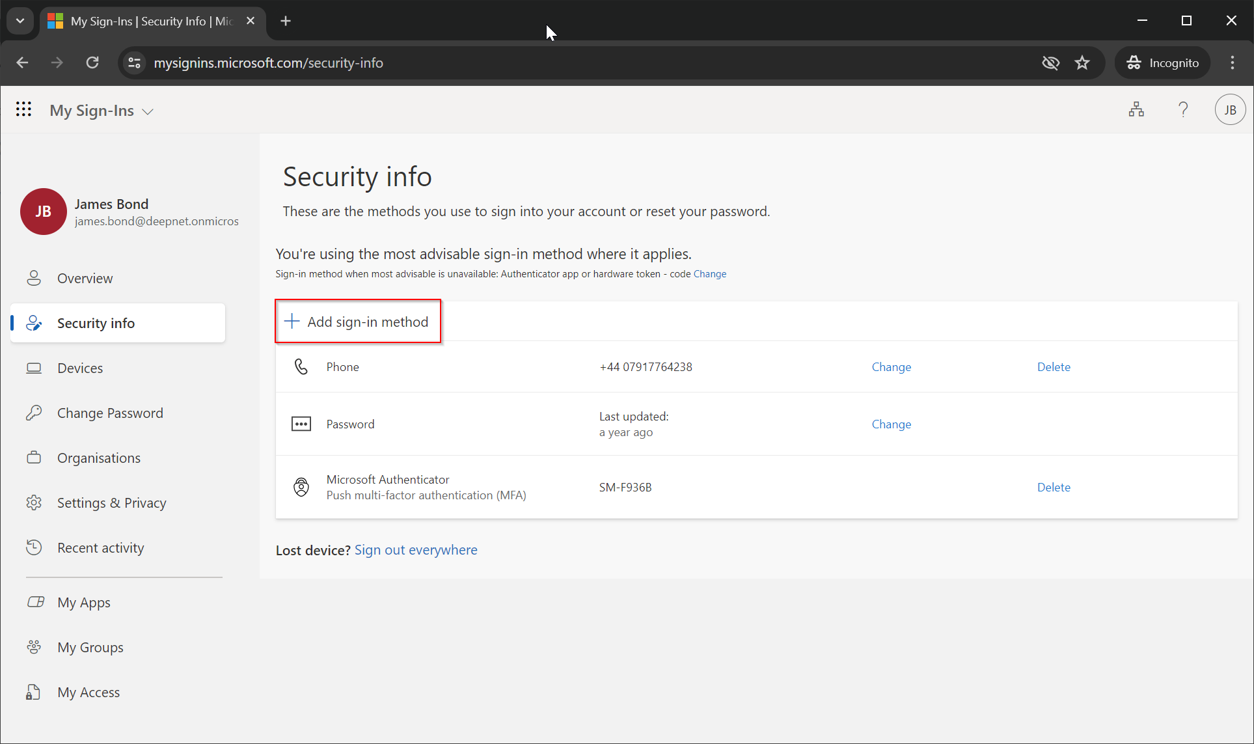Open the Devices sidebar item
The height and width of the screenshot is (744, 1254).
pyautogui.click(x=80, y=368)
